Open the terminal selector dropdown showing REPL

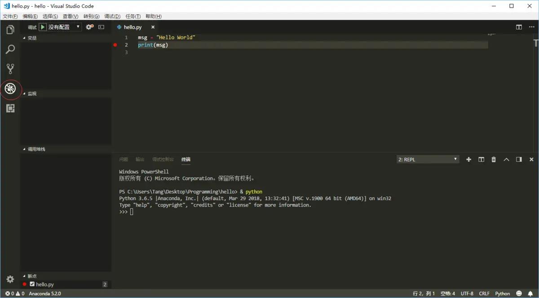pyautogui.click(x=428, y=160)
